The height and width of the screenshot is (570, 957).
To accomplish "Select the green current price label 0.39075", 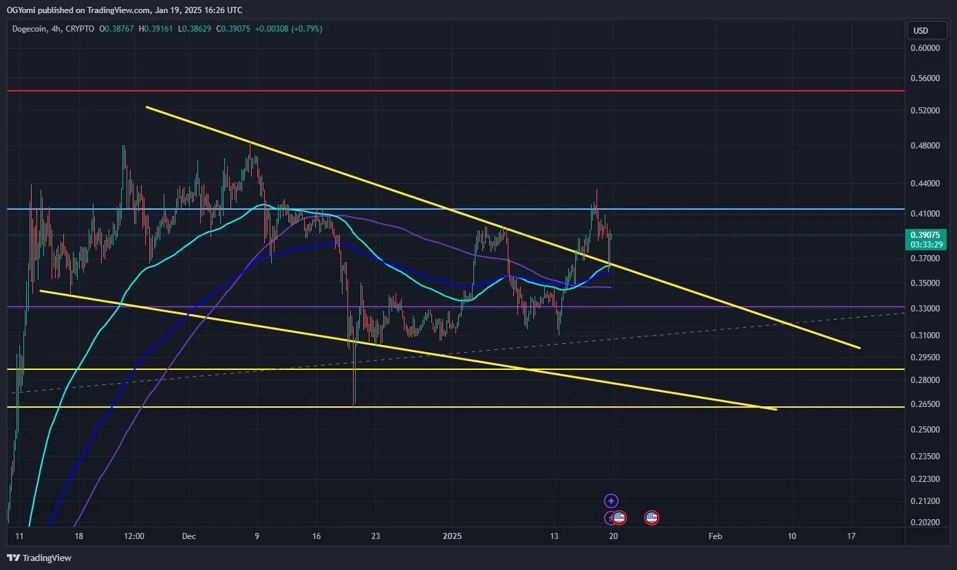I will coord(927,235).
